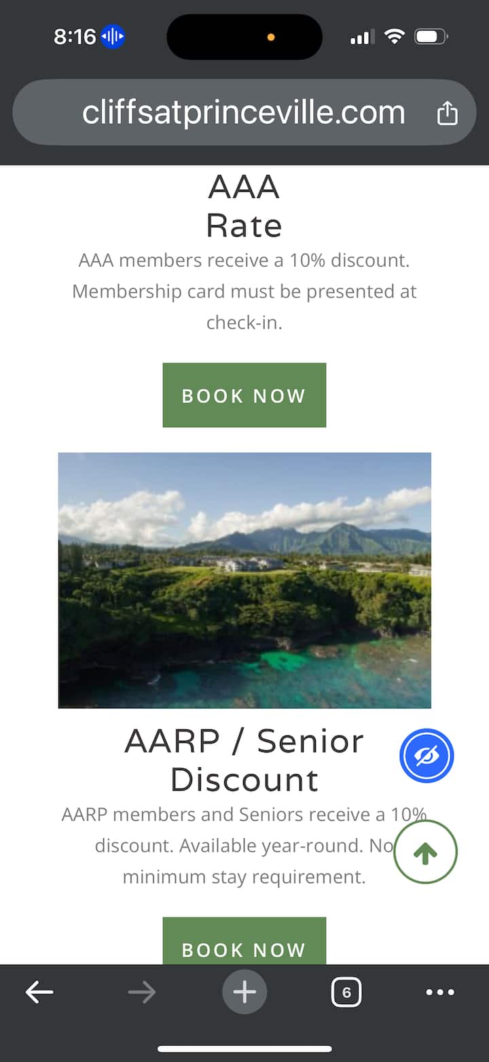Tap the aerial resort coastline photo

point(244,580)
